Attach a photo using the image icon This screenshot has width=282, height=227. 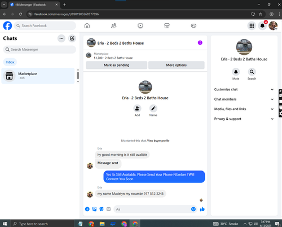pyautogui.click(x=94, y=209)
